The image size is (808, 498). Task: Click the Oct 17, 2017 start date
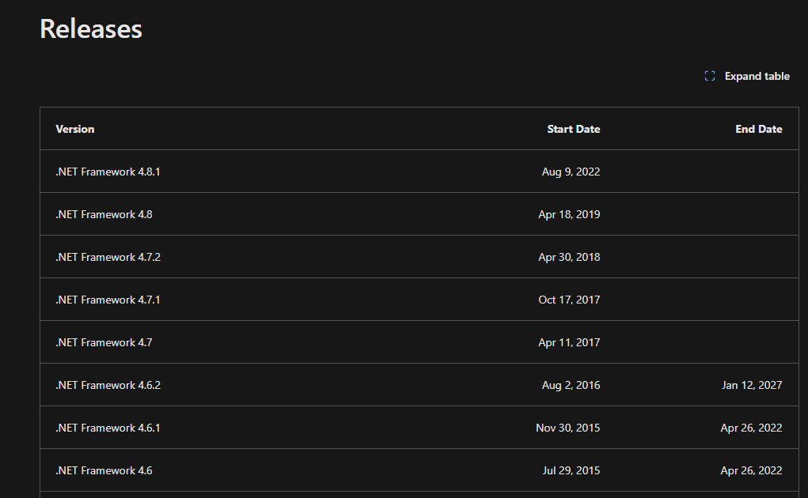[569, 300]
